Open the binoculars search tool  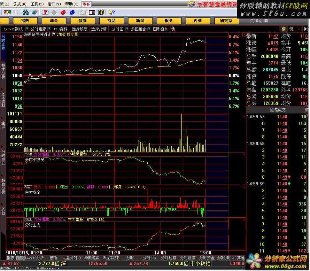coord(26,12)
